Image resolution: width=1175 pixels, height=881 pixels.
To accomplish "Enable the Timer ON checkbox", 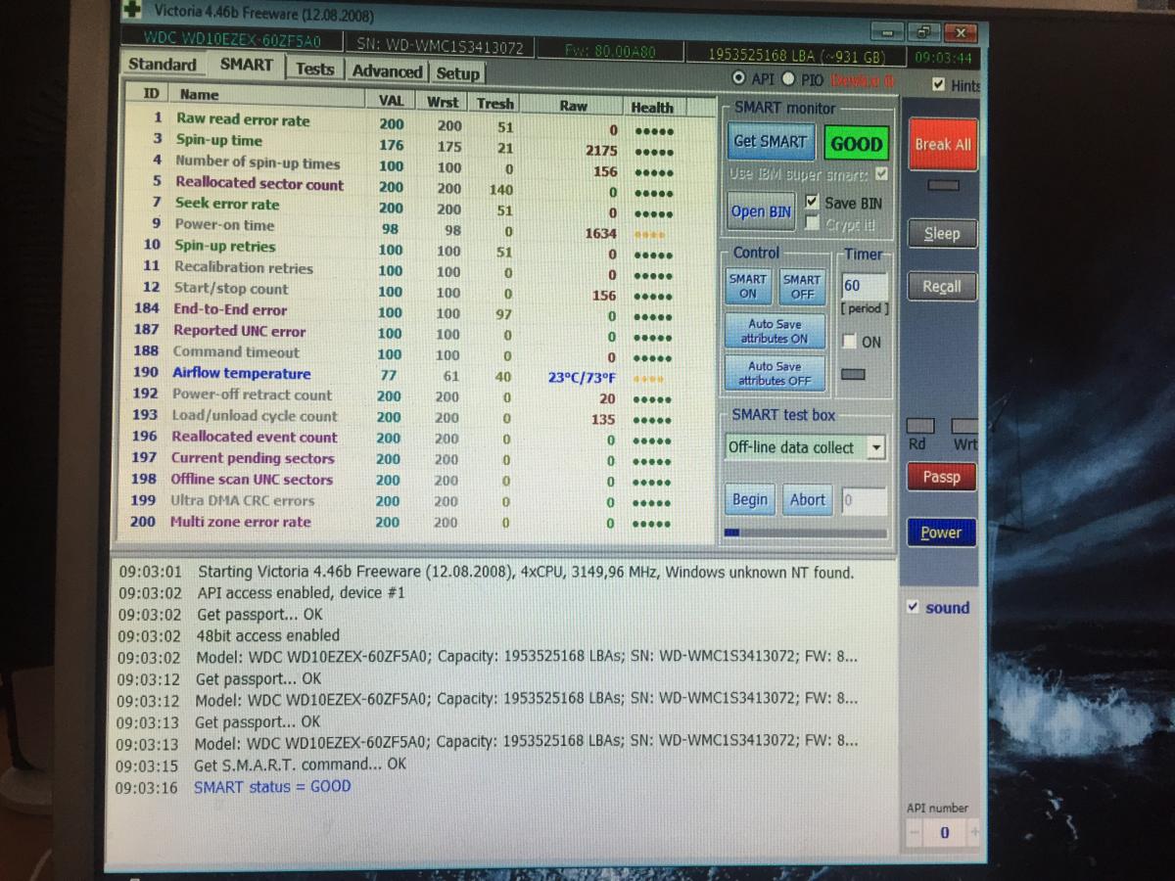I will point(850,342).
